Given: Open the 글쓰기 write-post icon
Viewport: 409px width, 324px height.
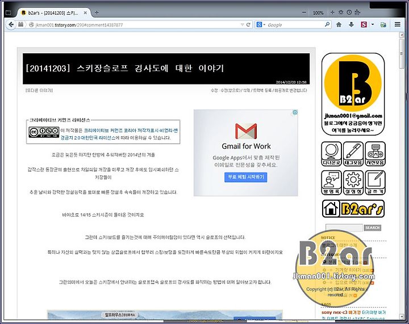Looking at the screenshot, I should point(375,183).
